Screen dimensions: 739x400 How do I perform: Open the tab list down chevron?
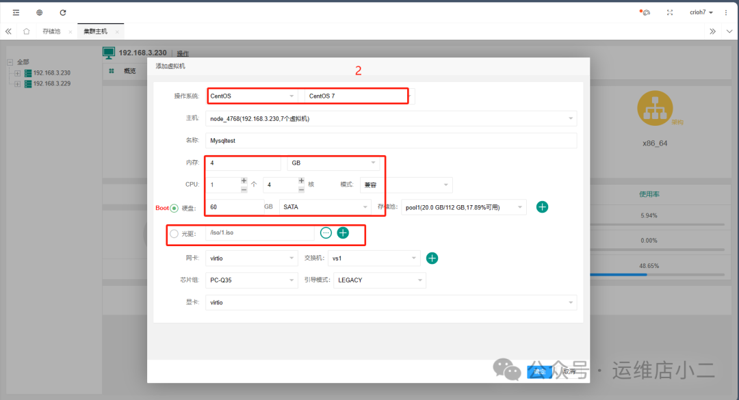(x=729, y=31)
